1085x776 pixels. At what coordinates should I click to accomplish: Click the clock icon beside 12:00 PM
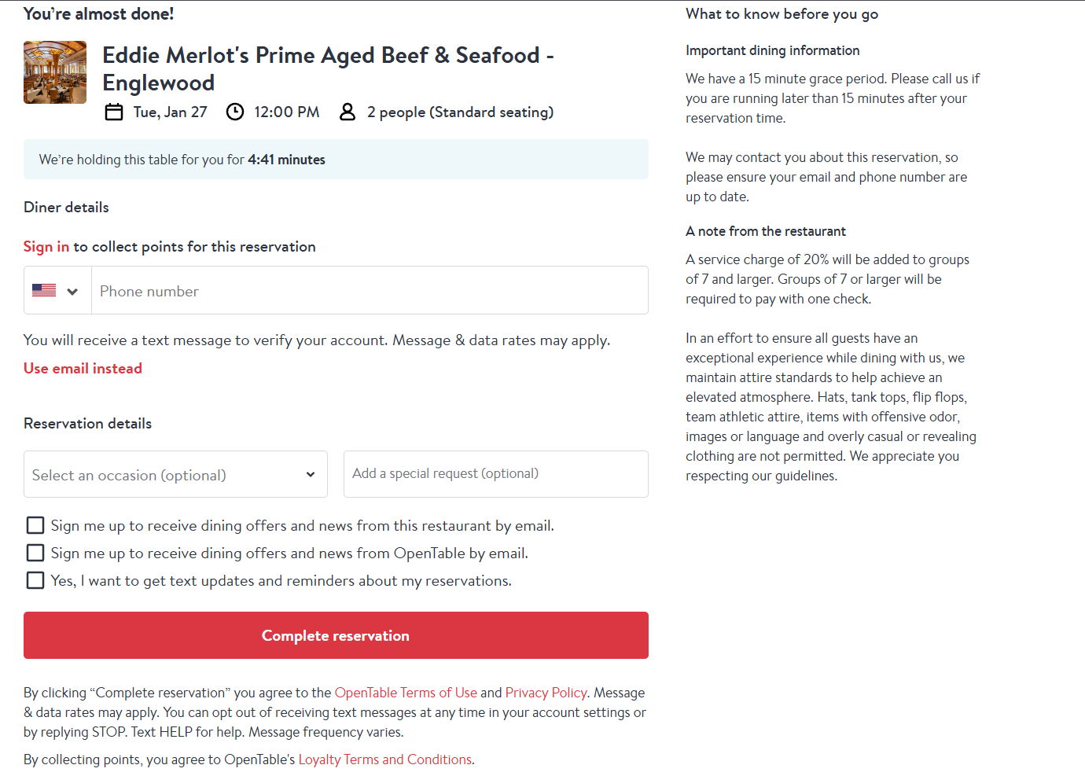coord(235,112)
